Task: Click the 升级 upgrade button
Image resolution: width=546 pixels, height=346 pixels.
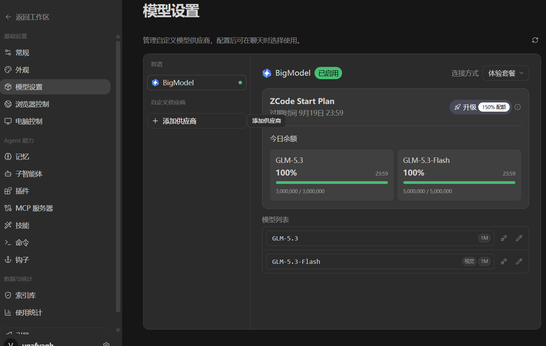Action: point(481,107)
